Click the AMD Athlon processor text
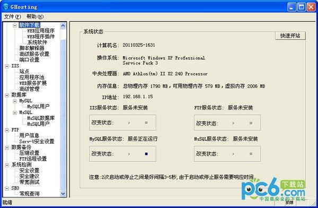318x208 pixels. click(165, 74)
